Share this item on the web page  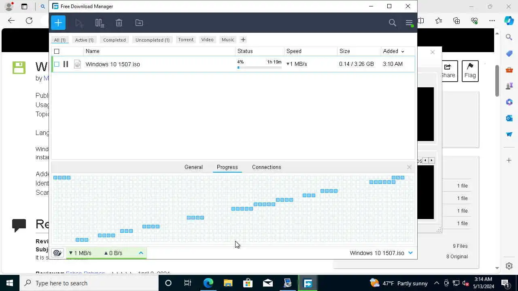(x=448, y=71)
